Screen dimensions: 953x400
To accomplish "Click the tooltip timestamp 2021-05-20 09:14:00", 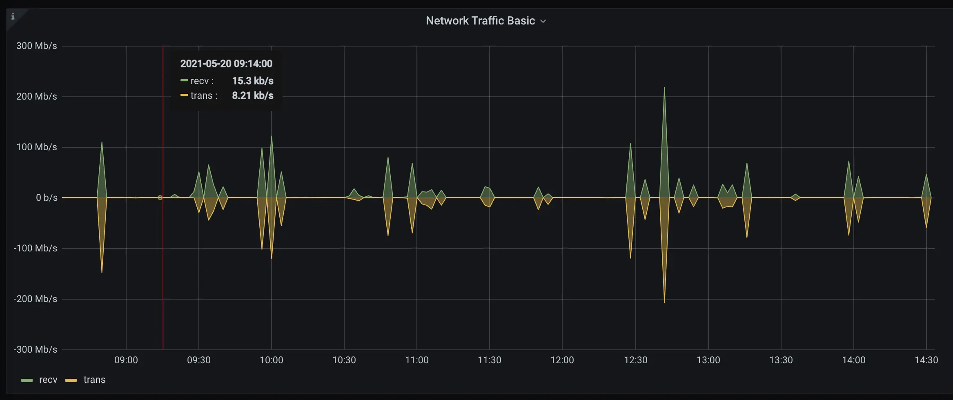I will point(226,64).
